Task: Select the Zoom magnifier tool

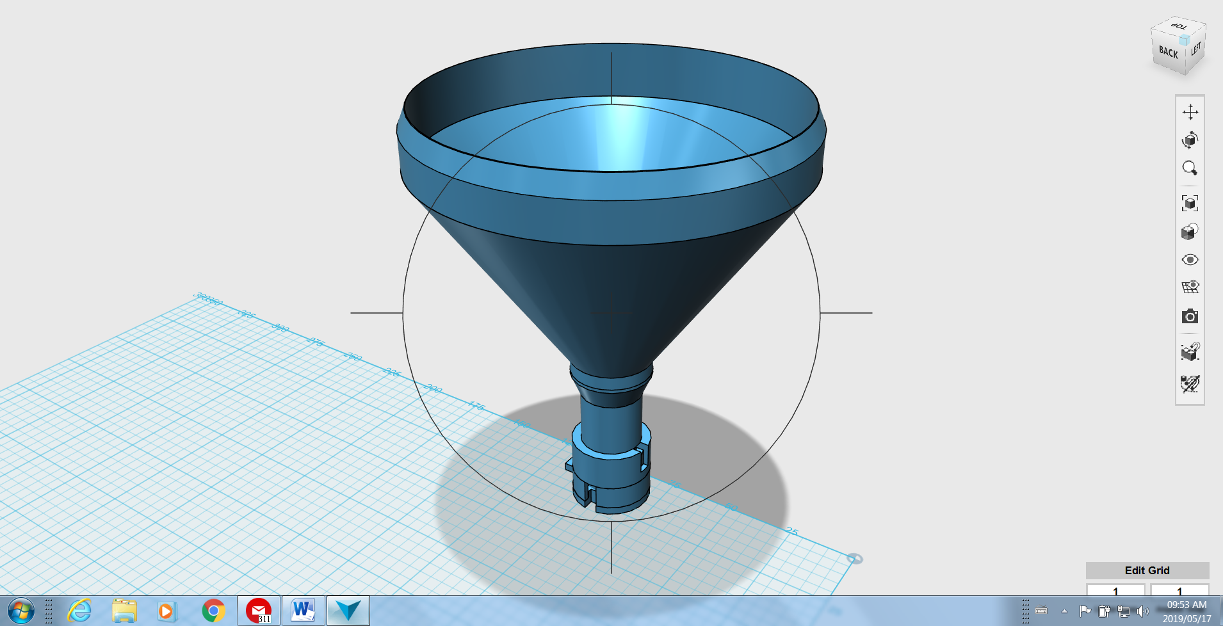Action: [1190, 168]
